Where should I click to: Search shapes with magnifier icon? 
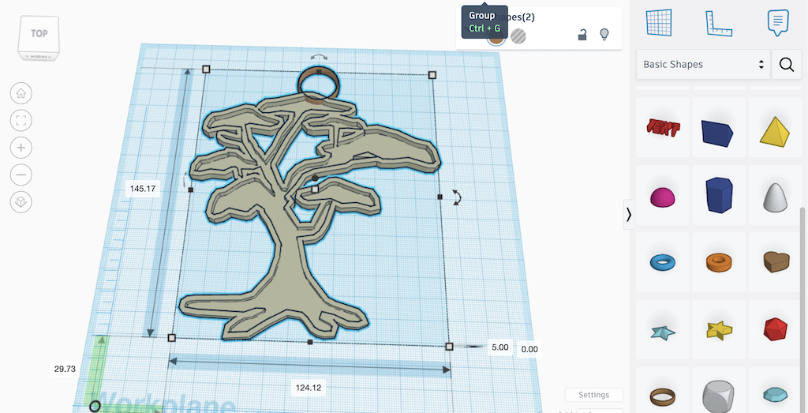pos(786,65)
